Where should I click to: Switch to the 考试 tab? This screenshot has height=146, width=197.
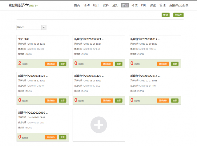(x=135, y=5)
